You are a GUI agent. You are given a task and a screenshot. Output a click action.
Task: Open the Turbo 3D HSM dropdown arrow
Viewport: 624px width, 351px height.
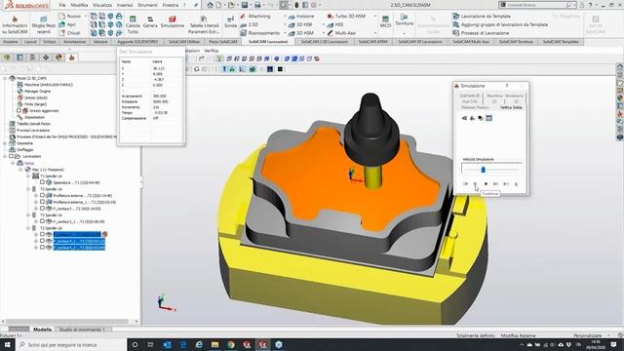pyautogui.click(x=374, y=17)
